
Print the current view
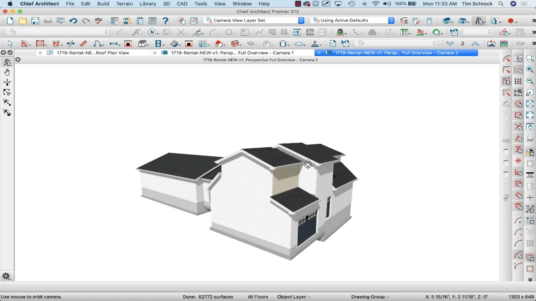pos(48,21)
